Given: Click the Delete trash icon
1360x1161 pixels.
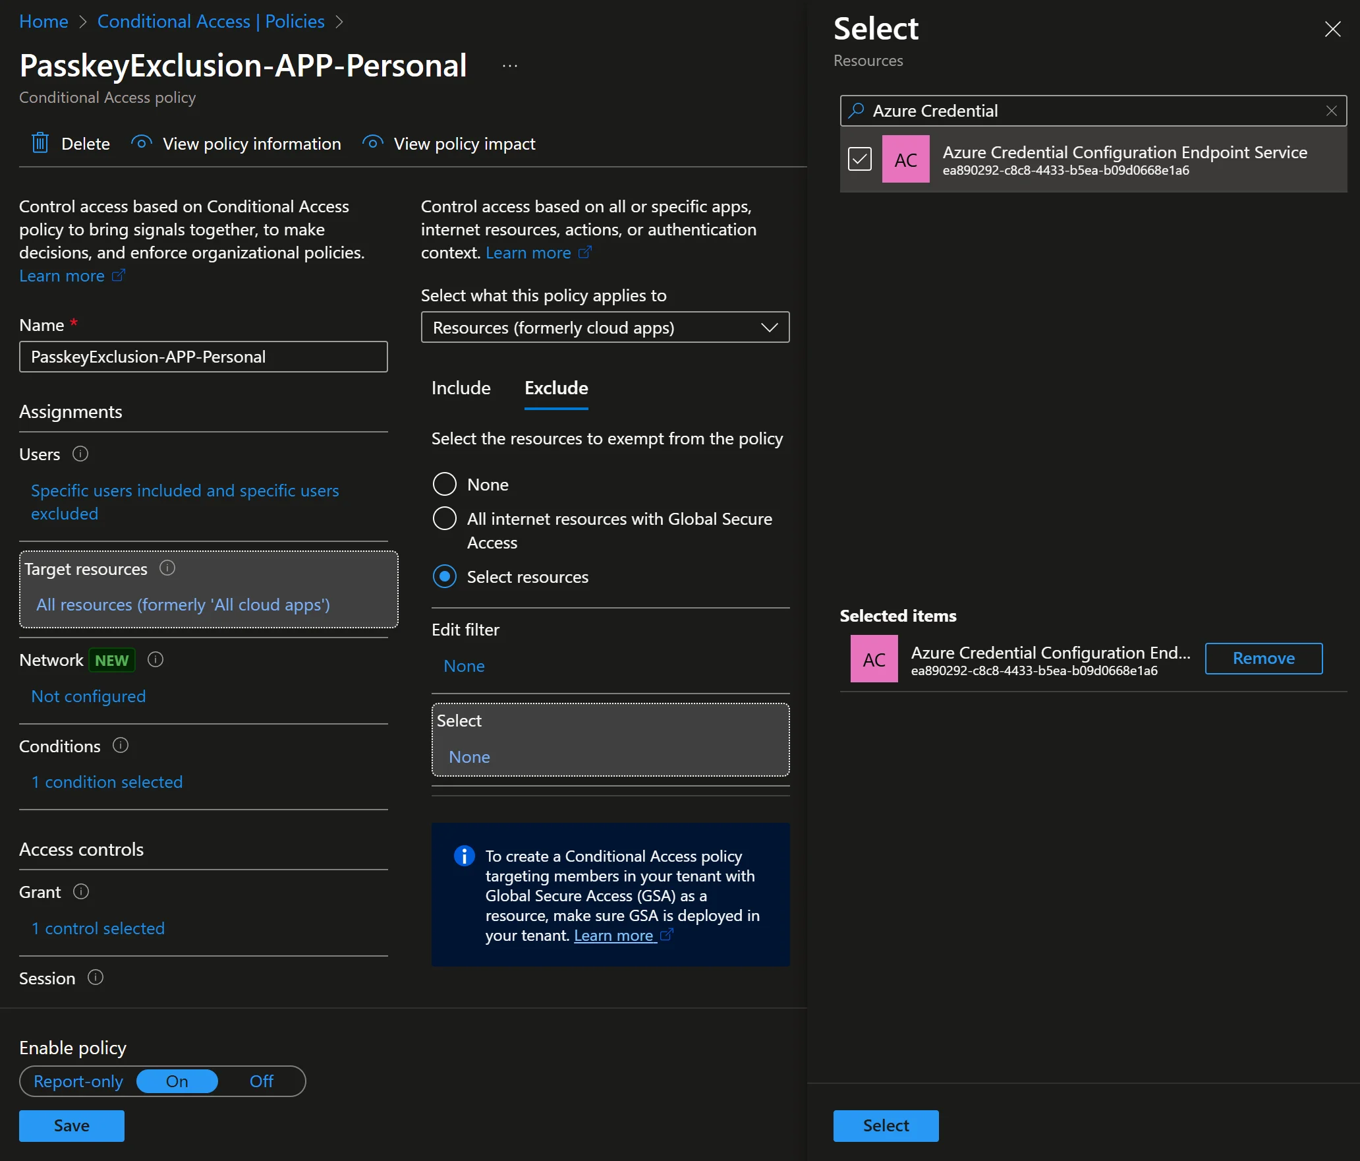Looking at the screenshot, I should point(40,143).
